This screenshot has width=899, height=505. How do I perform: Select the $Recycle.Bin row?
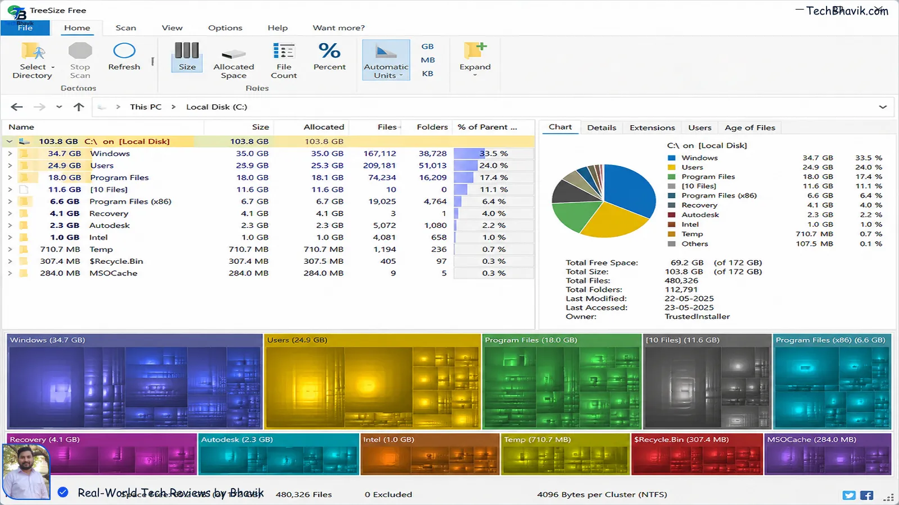pyautogui.click(x=268, y=261)
